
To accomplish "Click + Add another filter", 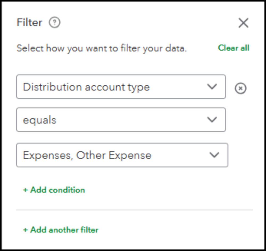I will click(61, 230).
